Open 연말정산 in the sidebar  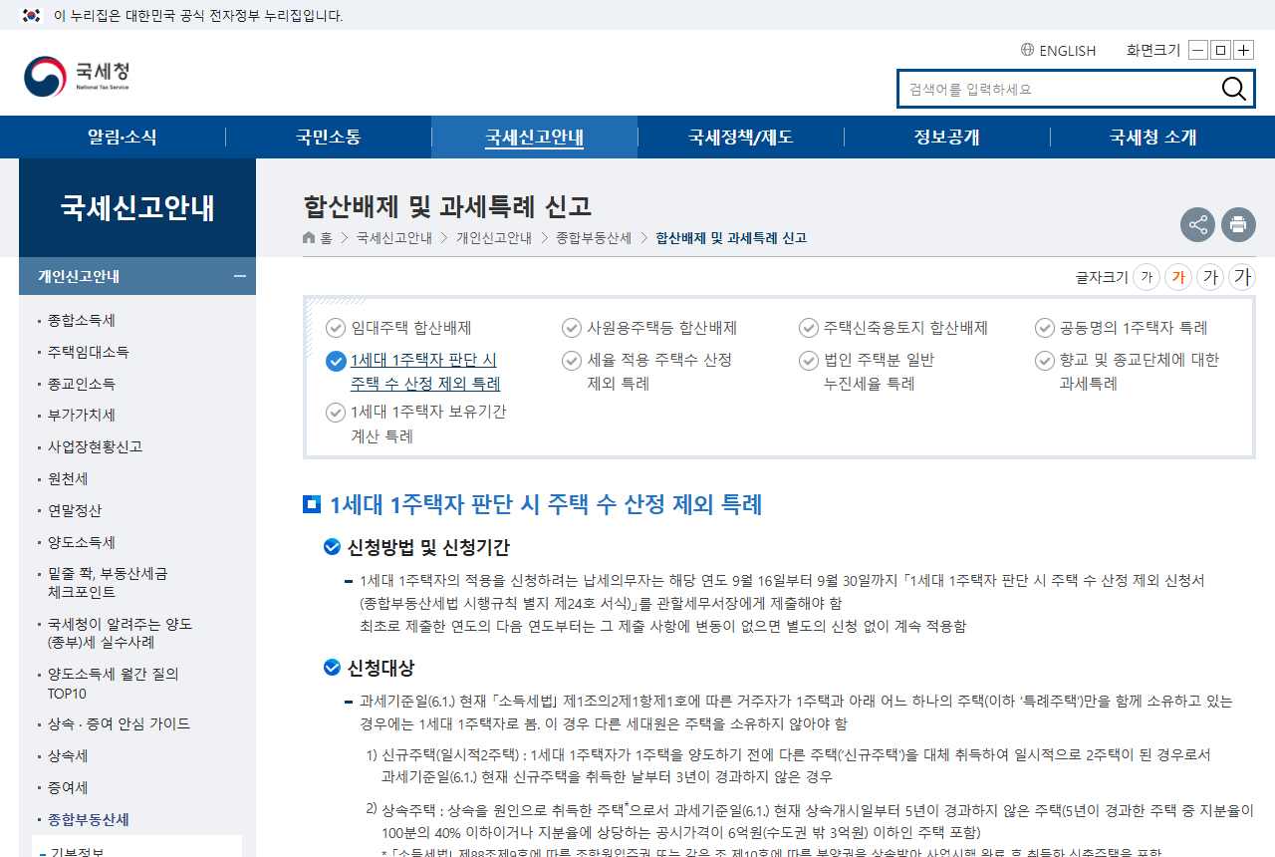click(75, 510)
